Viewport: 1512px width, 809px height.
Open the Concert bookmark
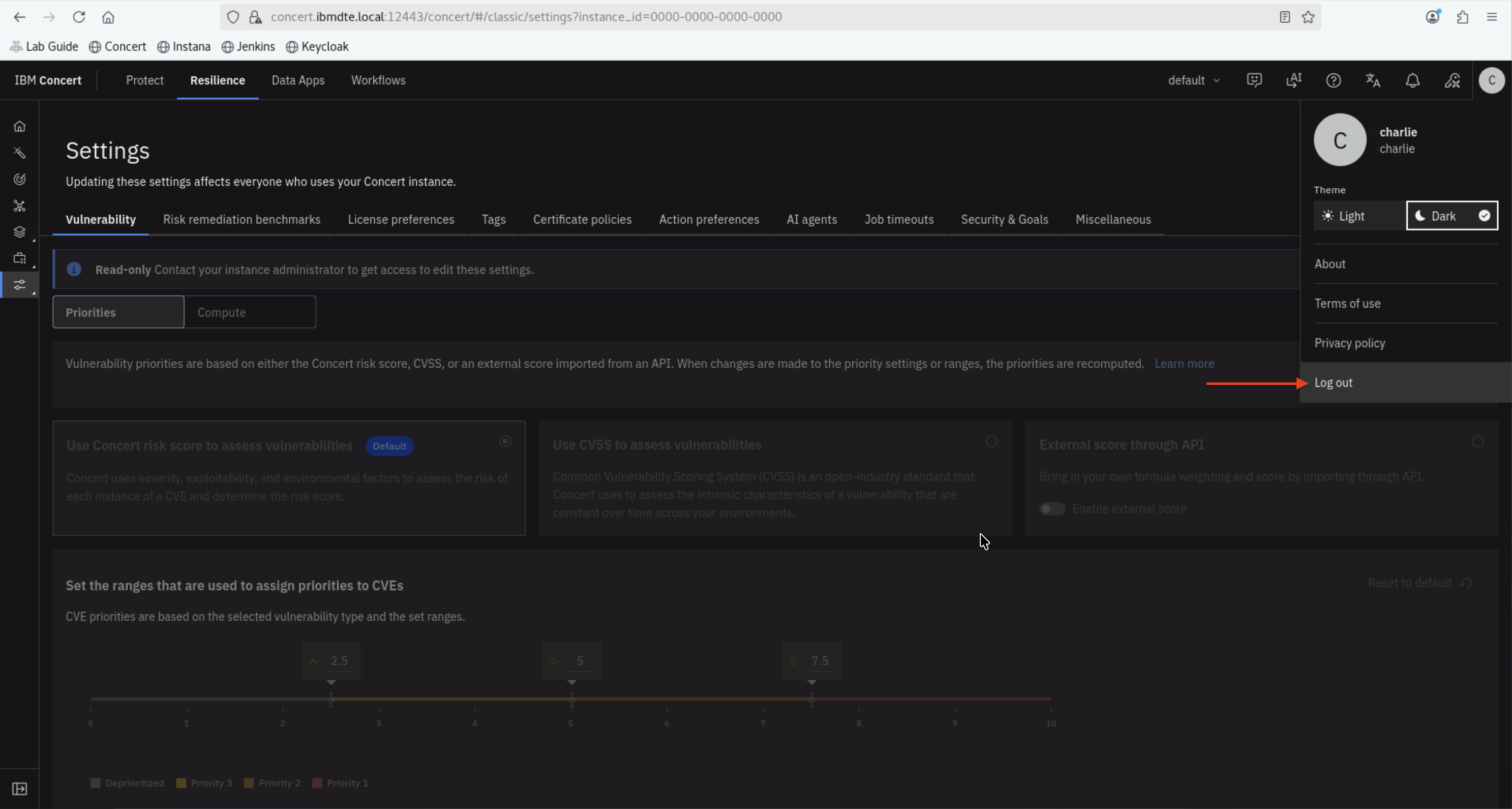pyautogui.click(x=118, y=46)
